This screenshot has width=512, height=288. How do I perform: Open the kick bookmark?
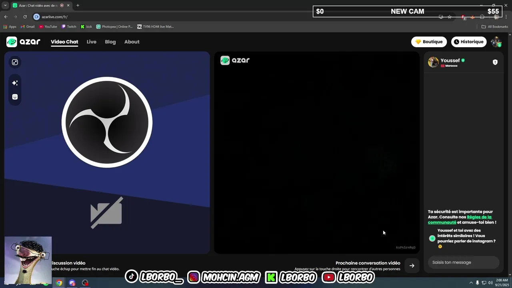point(86,27)
